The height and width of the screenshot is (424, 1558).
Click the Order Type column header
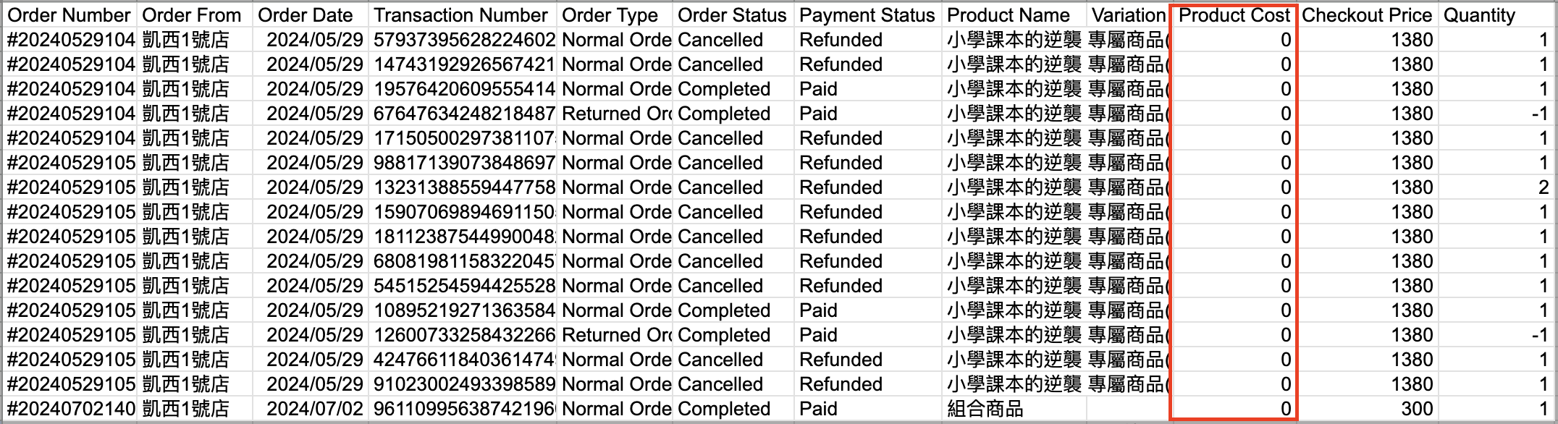(615, 15)
